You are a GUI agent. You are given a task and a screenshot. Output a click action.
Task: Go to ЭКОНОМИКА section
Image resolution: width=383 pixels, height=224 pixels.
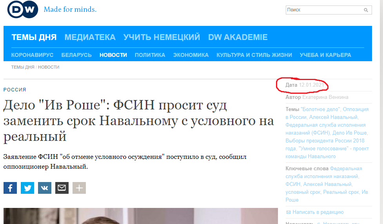coord(191,55)
